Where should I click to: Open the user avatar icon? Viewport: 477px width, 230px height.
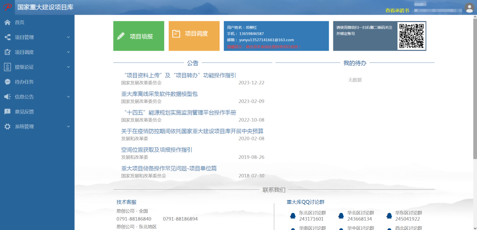[469, 8]
